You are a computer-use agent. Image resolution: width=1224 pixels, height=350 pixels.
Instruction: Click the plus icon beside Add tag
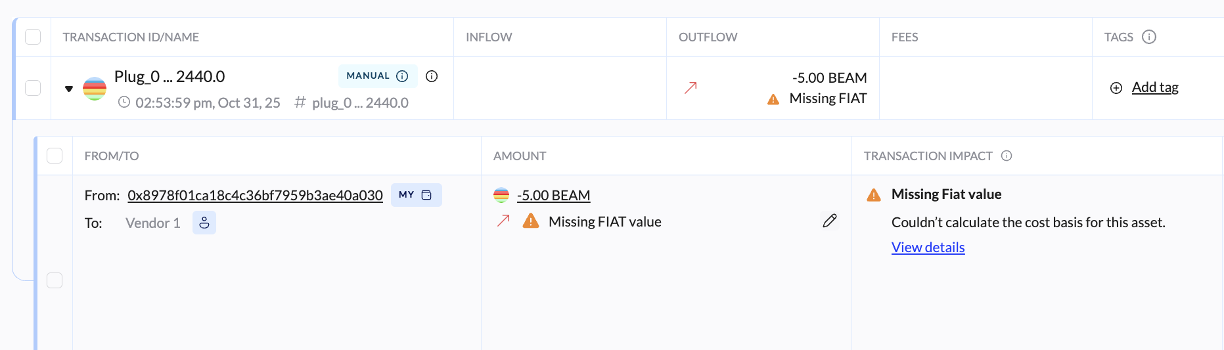(1116, 88)
